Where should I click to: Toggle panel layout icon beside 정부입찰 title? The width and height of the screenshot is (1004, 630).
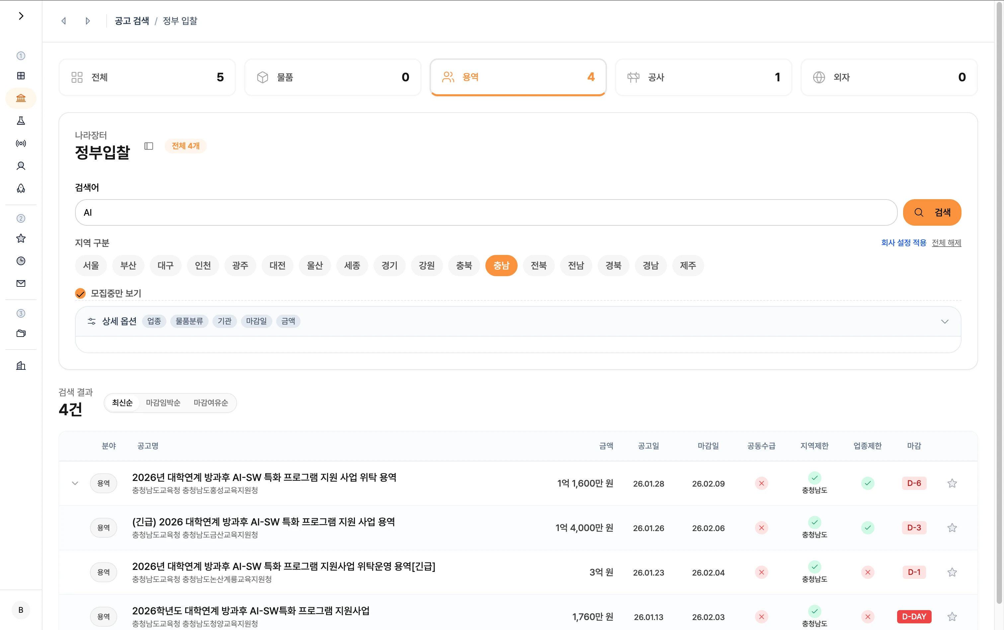click(149, 146)
